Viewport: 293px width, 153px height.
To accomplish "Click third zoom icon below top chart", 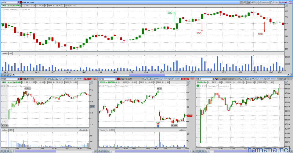I will [8, 75].
